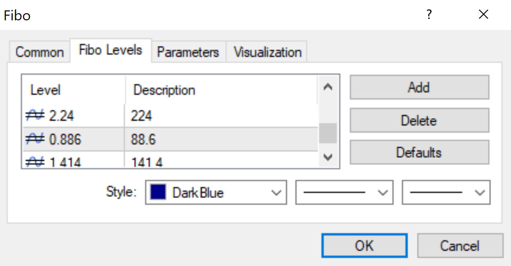Restore levels with Defaults button
The height and width of the screenshot is (266, 511).
click(419, 153)
